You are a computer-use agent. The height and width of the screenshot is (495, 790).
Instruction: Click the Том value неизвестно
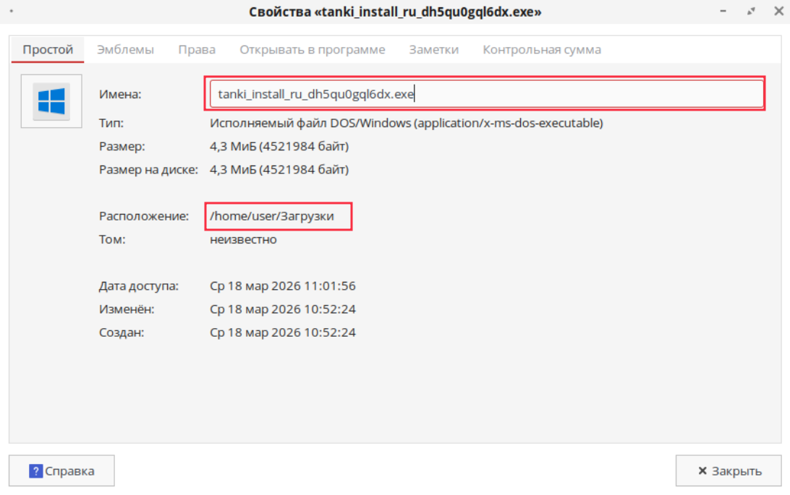click(243, 239)
